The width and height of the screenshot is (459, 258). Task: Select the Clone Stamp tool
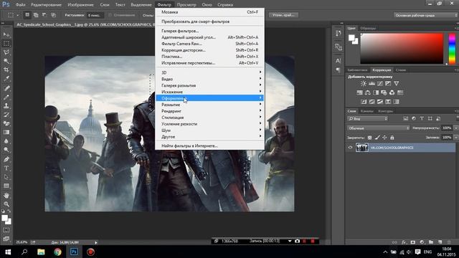6,105
